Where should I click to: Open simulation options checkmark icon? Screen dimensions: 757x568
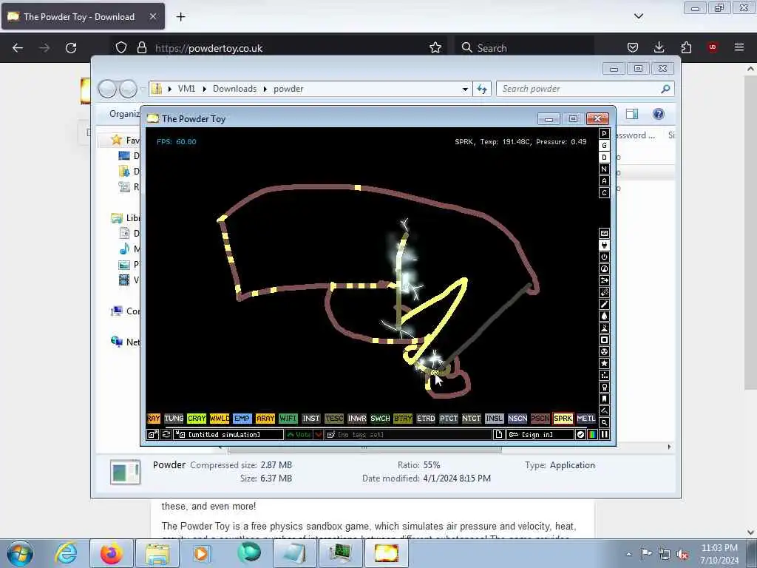[581, 435]
